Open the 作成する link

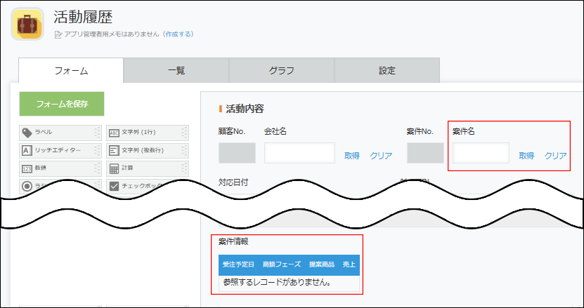click(x=178, y=34)
